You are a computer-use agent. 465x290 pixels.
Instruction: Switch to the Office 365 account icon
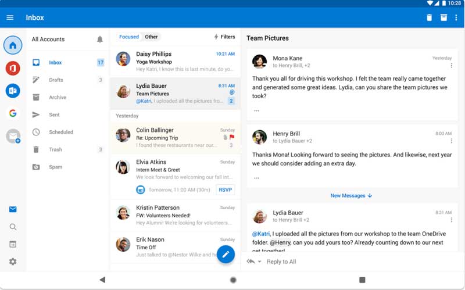13,68
